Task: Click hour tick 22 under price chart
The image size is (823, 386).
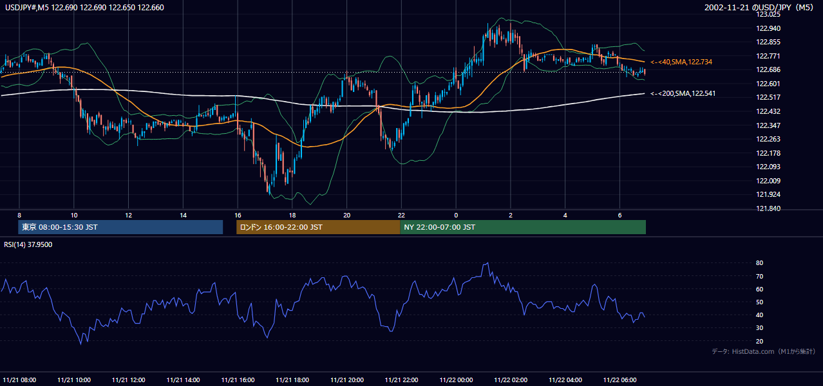Action: pos(402,215)
